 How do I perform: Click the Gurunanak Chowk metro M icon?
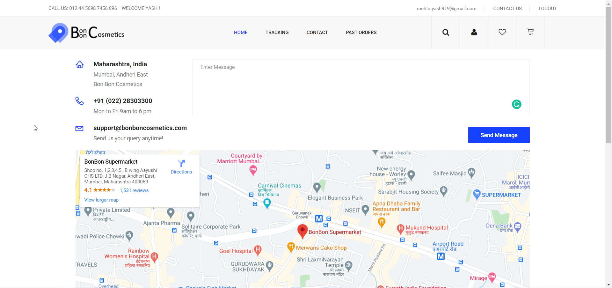[319, 218]
